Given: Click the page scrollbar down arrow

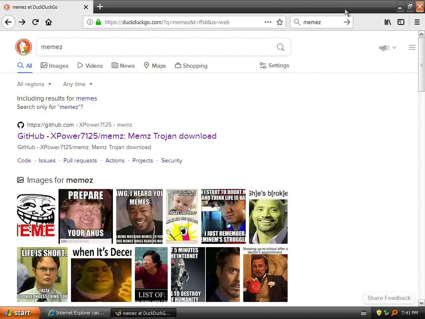Looking at the screenshot, I should coord(421,303).
